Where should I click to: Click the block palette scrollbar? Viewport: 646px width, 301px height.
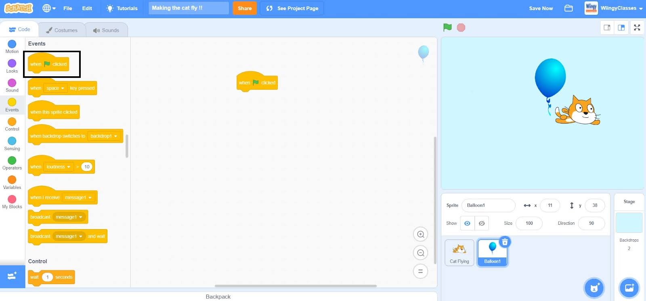click(x=127, y=146)
